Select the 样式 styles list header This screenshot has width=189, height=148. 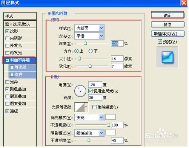pos(20,16)
